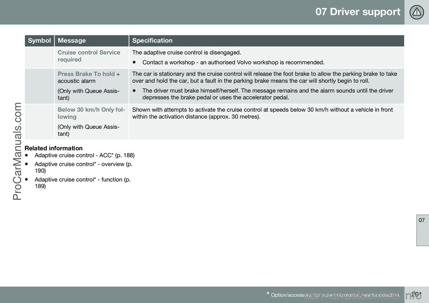Click the 'Related information' heading
429x303 pixels.
54,148
